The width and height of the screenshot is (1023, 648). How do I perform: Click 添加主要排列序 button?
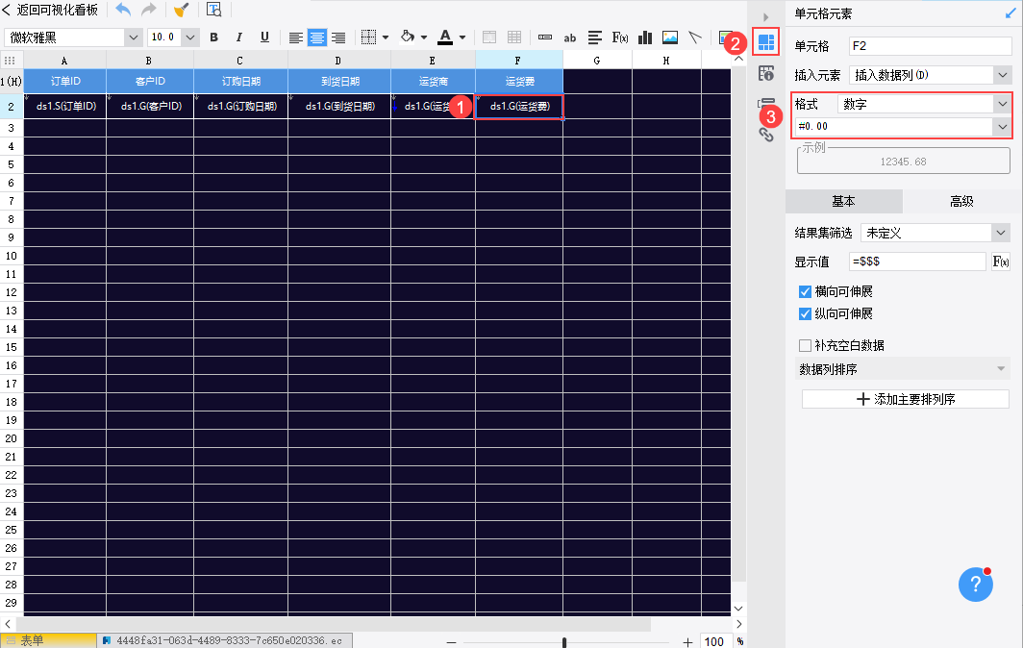pos(906,399)
